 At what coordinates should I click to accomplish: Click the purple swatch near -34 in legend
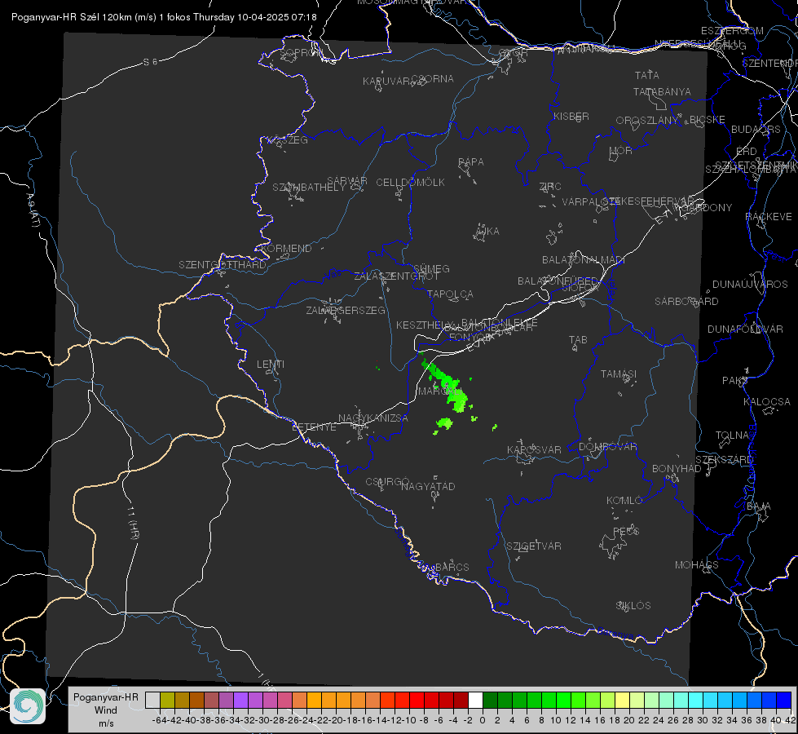(x=240, y=700)
